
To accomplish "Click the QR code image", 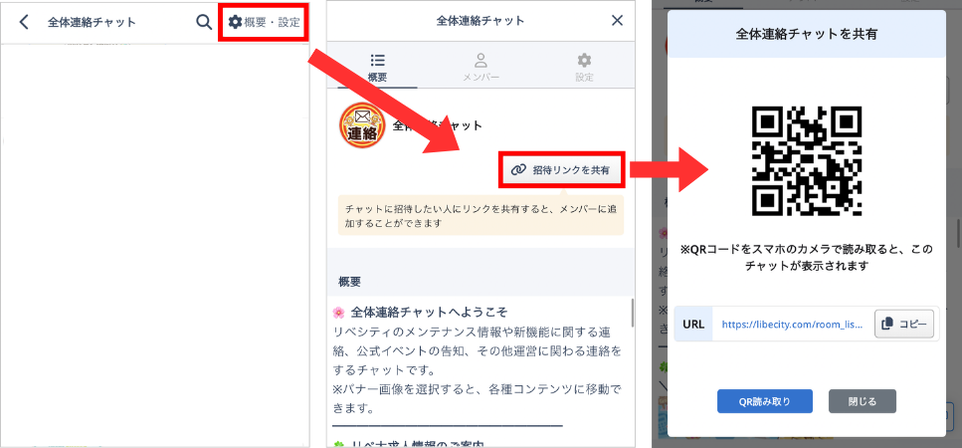I will click(x=806, y=160).
